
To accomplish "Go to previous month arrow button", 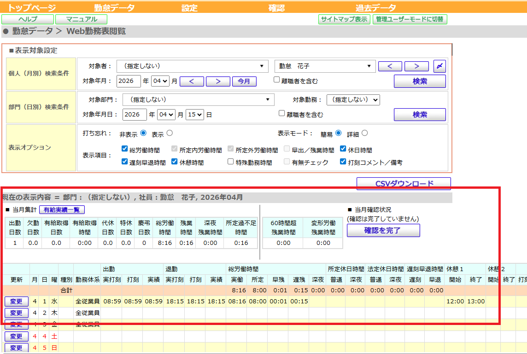I will coord(191,81).
